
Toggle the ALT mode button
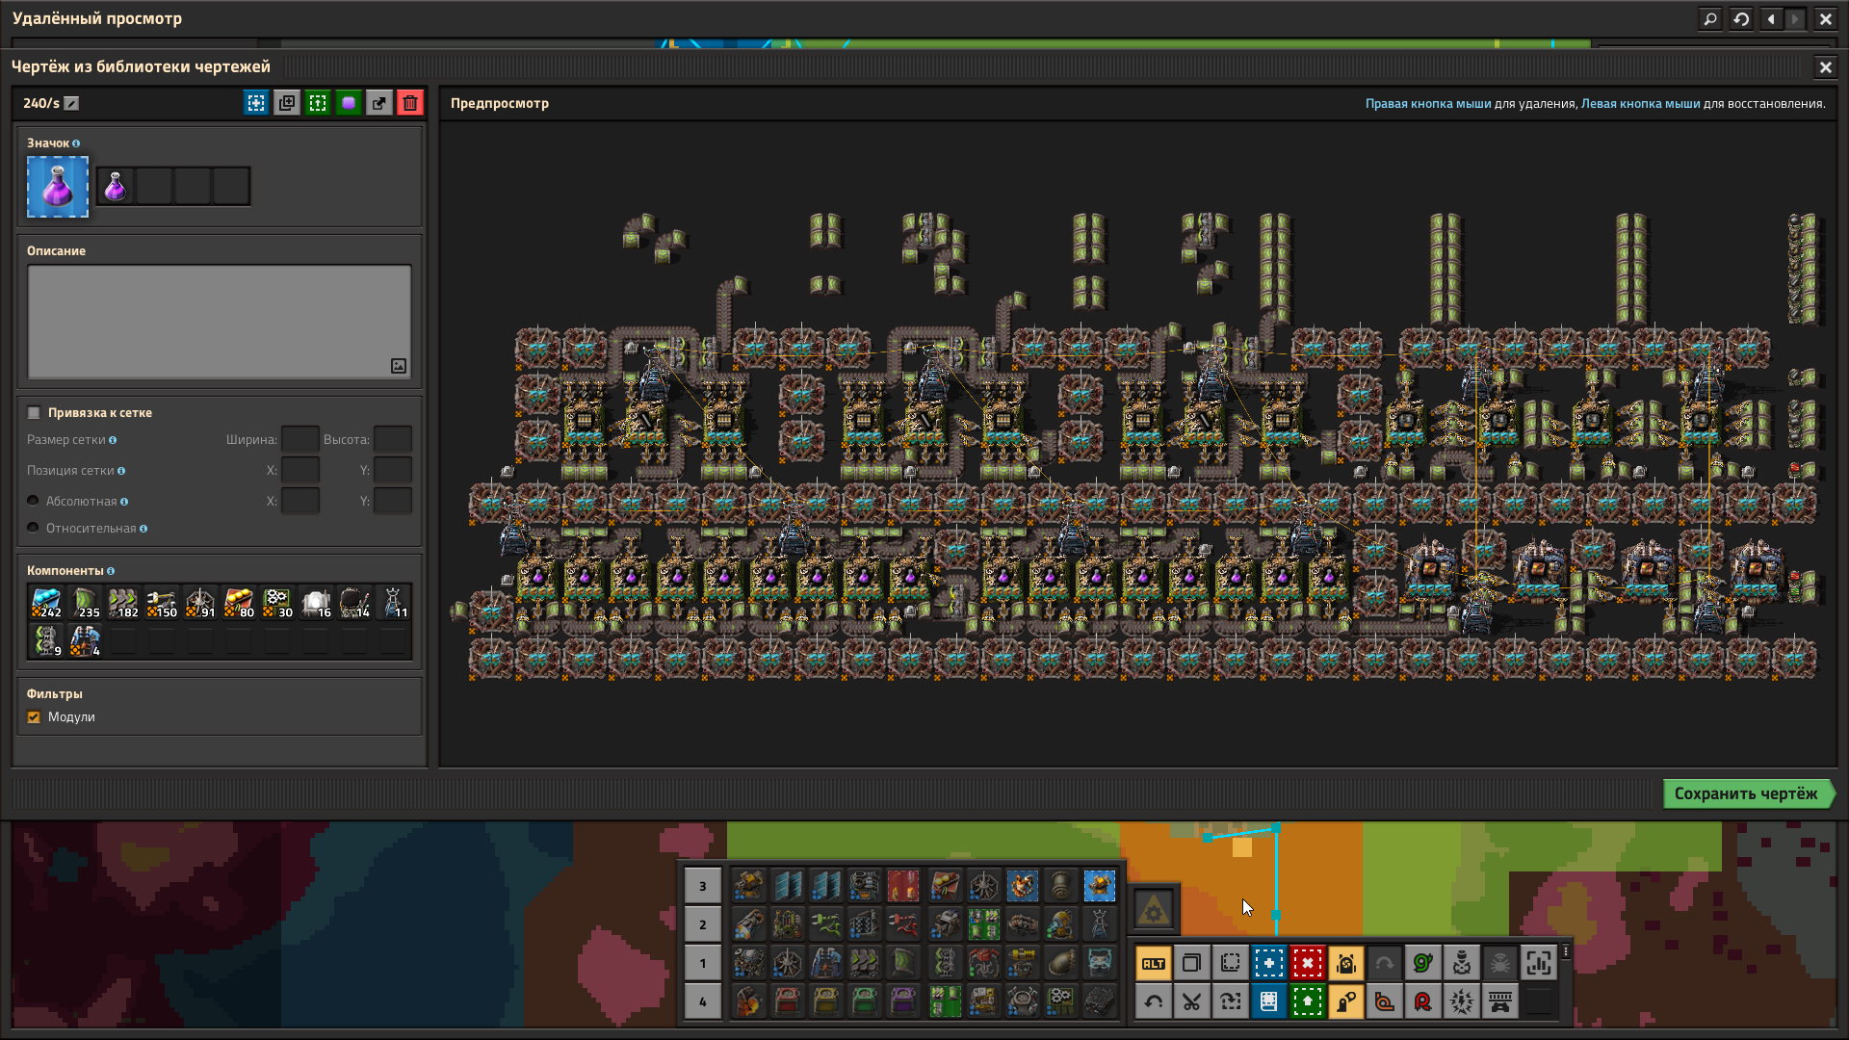tap(1154, 963)
